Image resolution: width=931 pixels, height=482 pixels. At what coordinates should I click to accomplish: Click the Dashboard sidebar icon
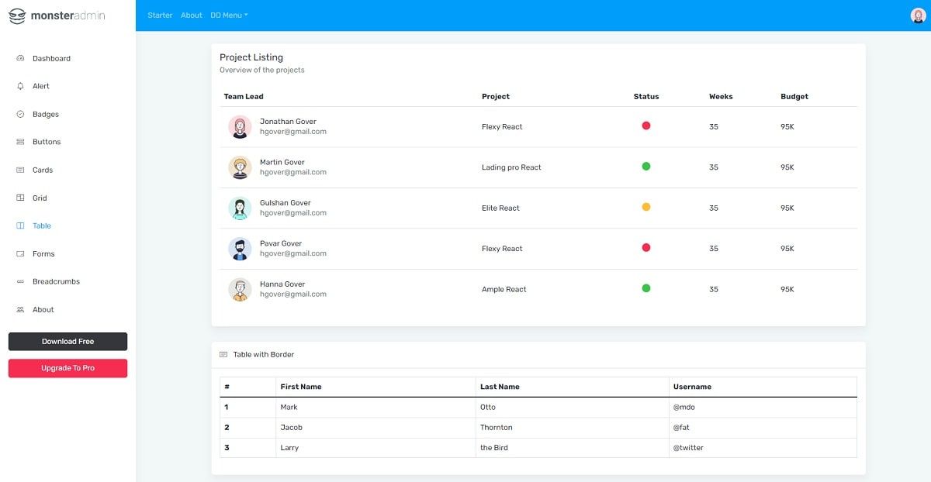(19, 58)
